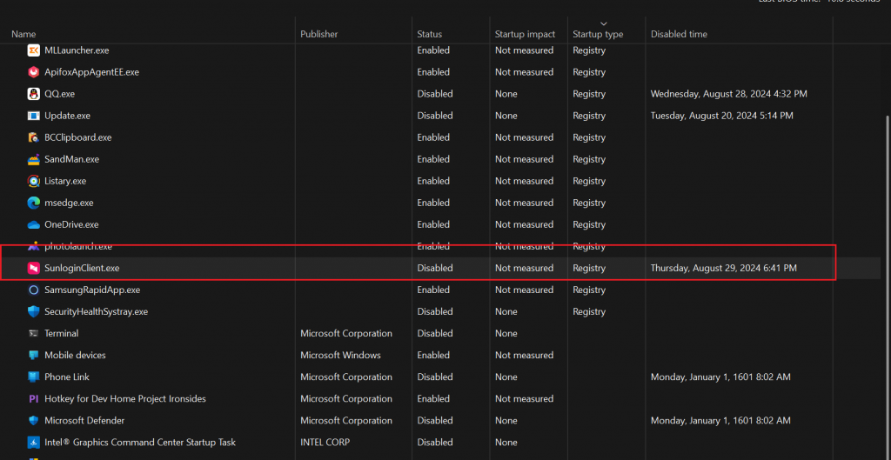Sort by the Startup type column header

point(598,34)
